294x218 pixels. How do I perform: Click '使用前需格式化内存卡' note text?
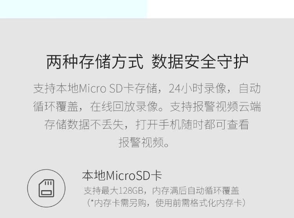click(199, 203)
